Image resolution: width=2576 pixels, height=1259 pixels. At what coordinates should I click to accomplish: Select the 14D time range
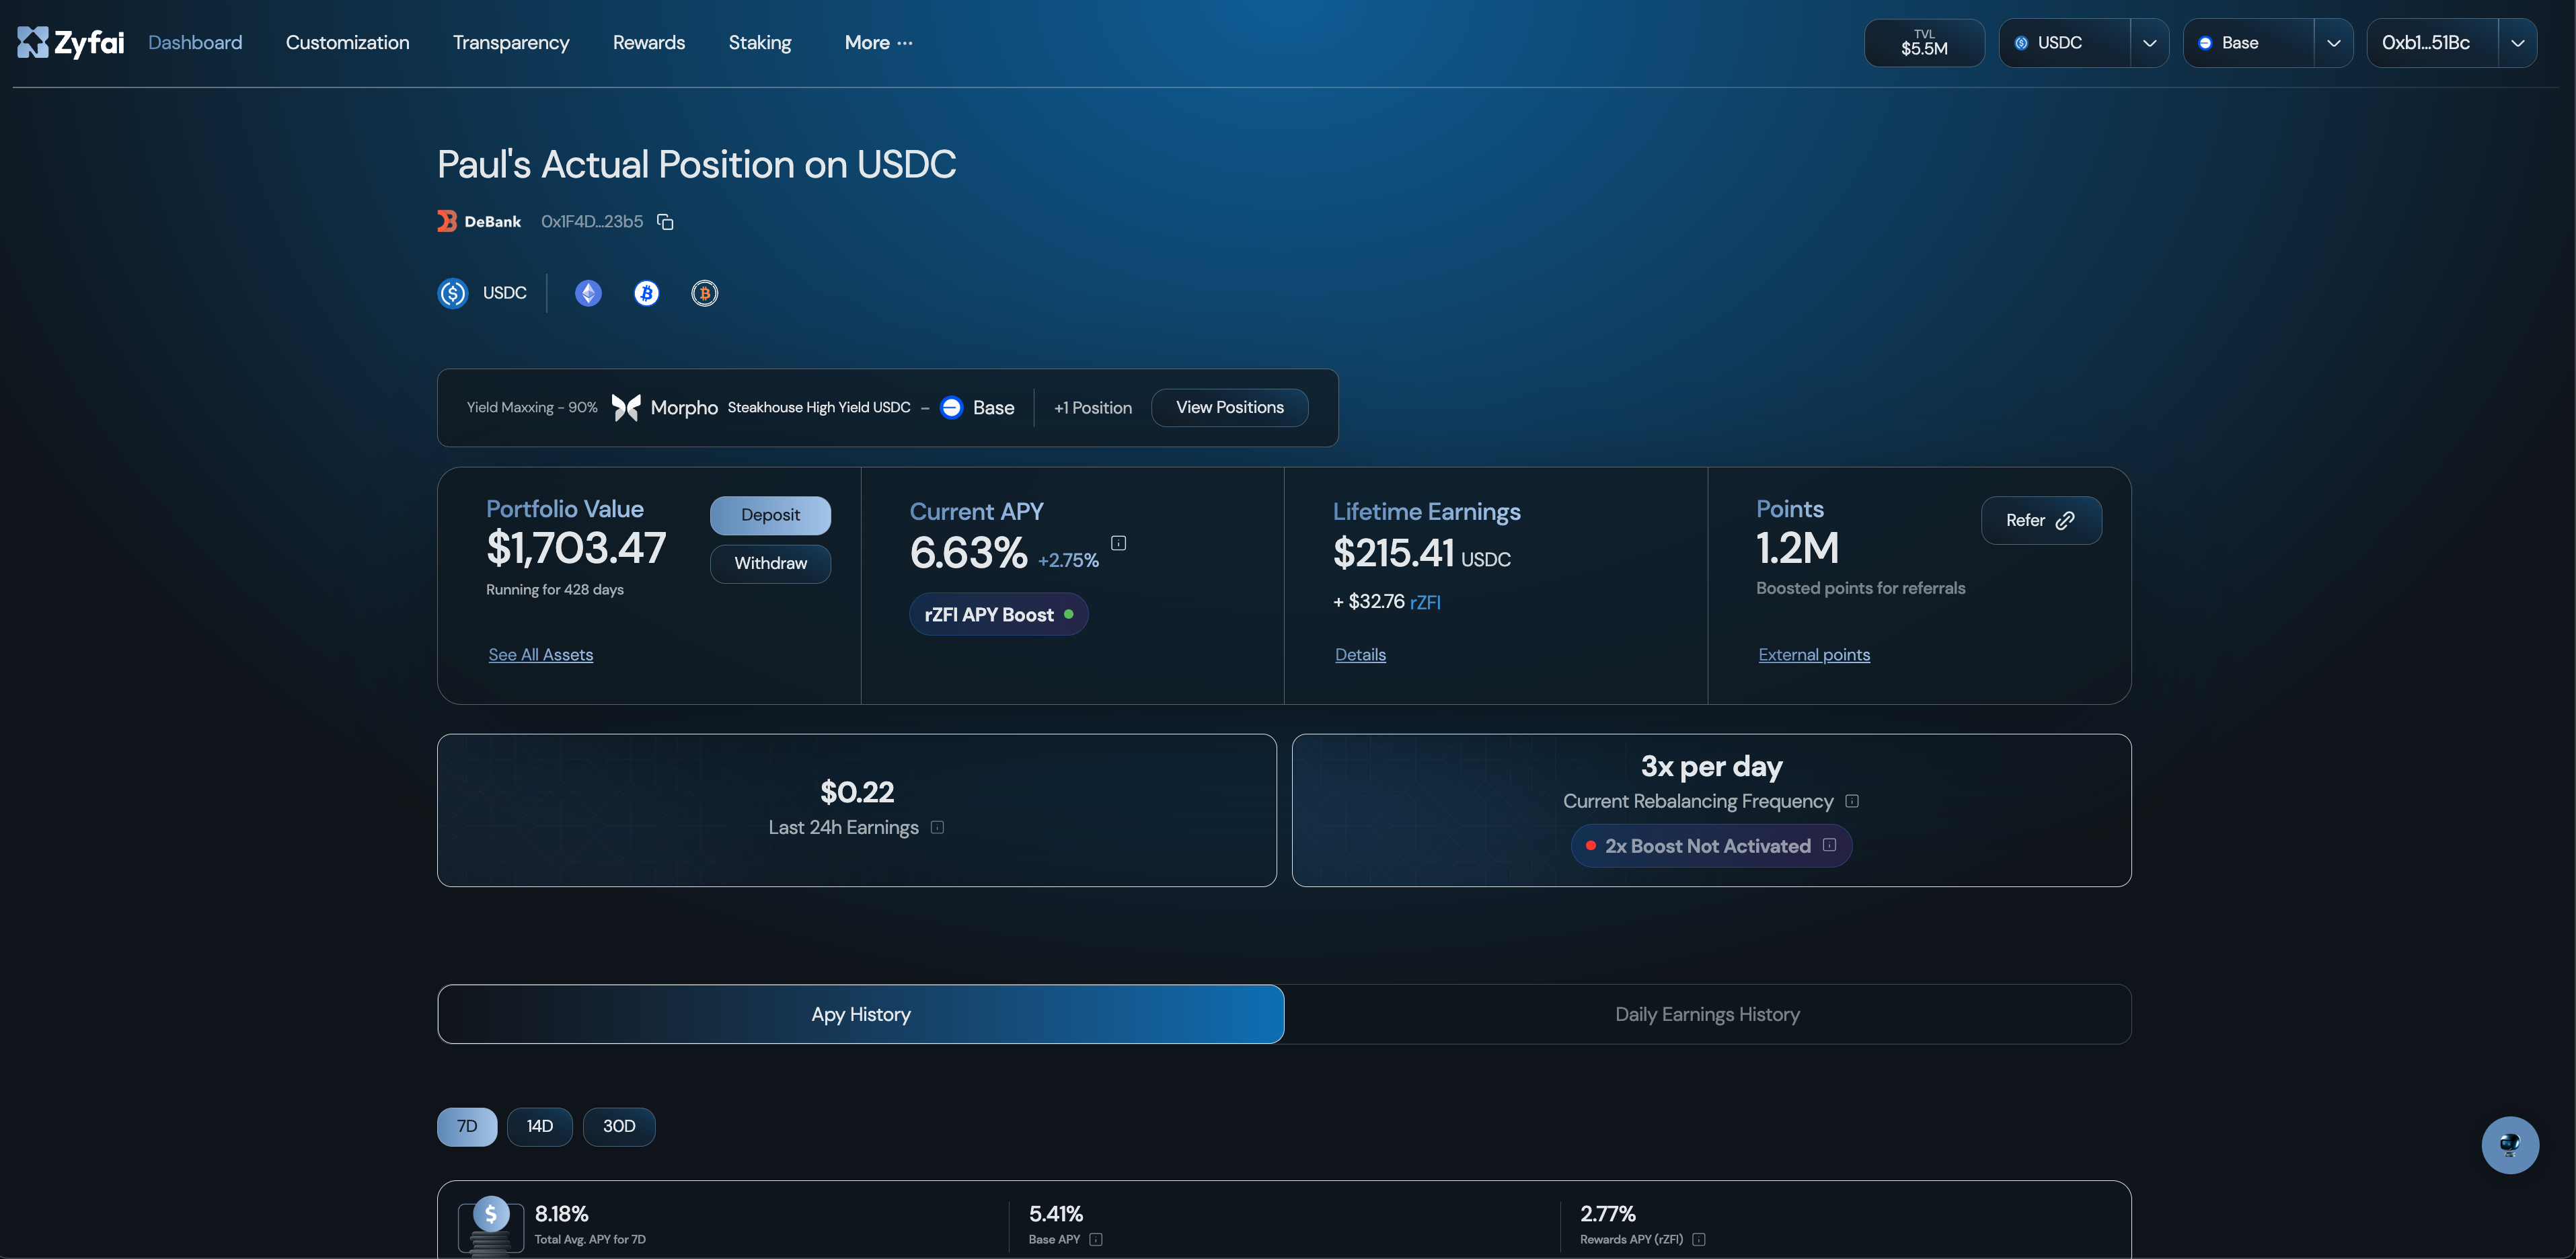(x=540, y=1126)
